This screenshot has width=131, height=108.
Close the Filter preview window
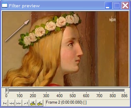tap(125, 6)
